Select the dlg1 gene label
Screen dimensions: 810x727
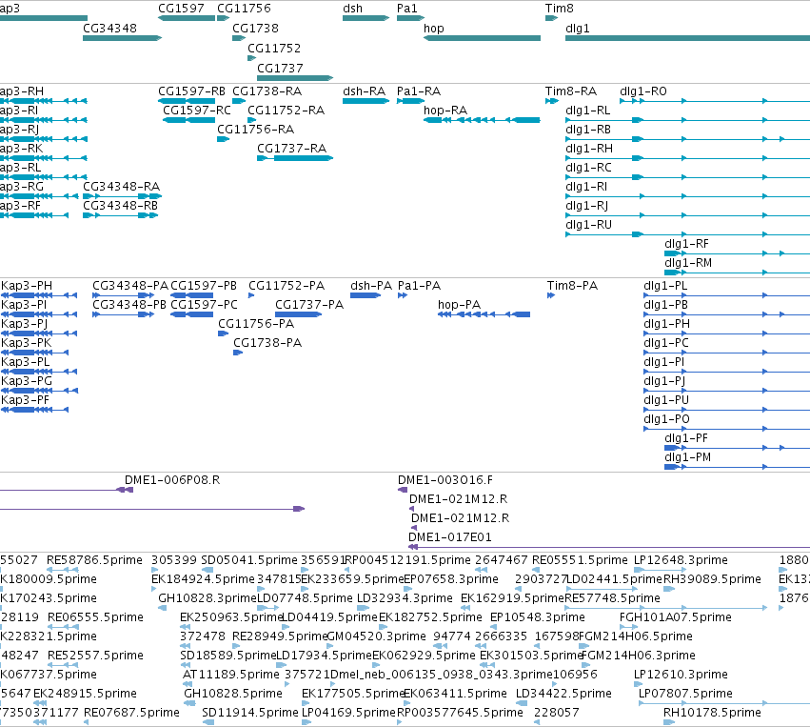(x=578, y=29)
